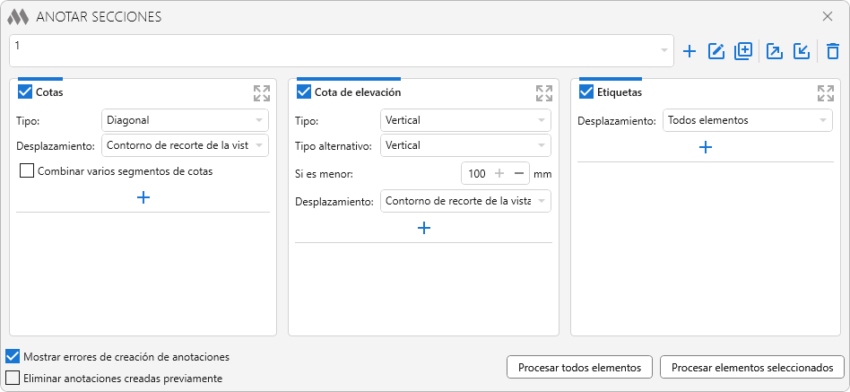Disable the Cotas checkbox
The width and height of the screenshot is (850, 392).
click(25, 91)
